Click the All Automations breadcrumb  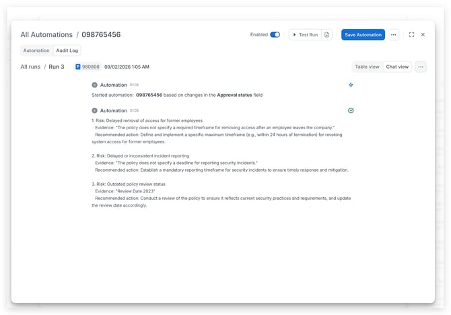[x=46, y=34]
